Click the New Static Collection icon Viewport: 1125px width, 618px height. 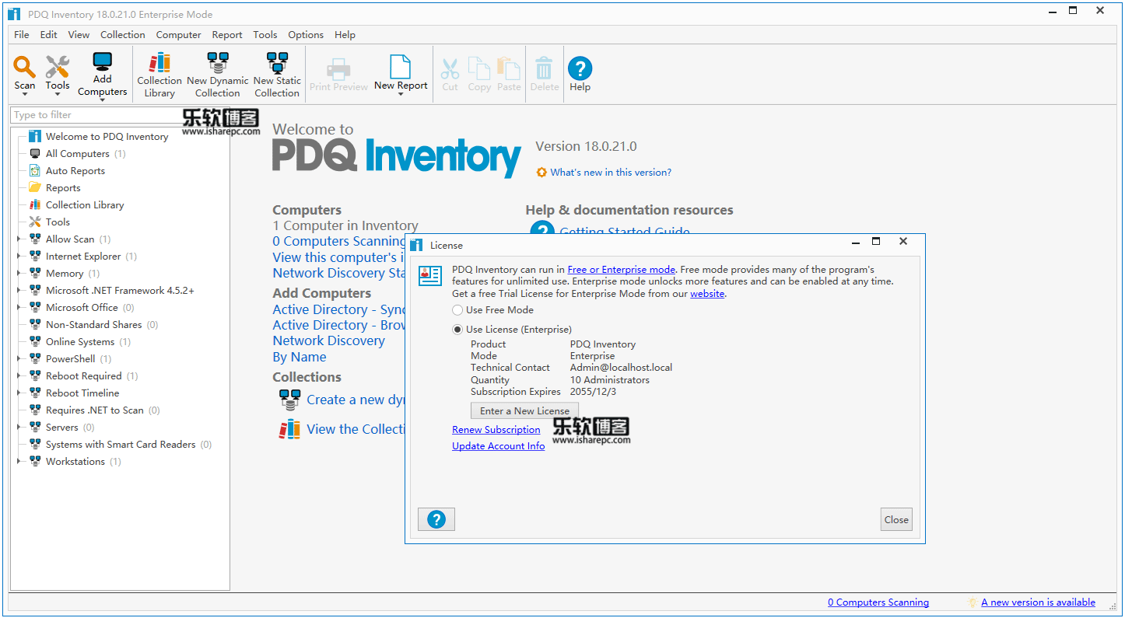(277, 63)
